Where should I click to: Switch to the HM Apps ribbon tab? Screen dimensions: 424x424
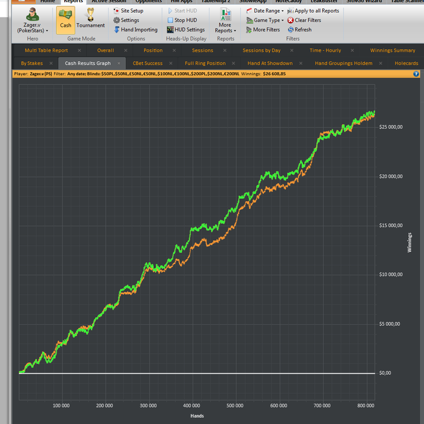click(x=182, y=1)
